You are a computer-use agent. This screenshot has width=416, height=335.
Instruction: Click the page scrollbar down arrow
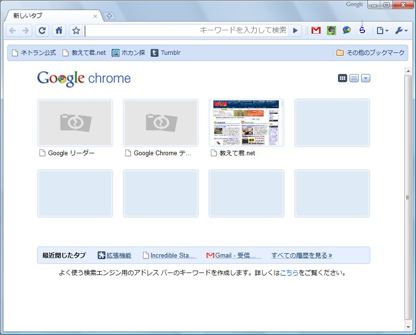(408, 327)
